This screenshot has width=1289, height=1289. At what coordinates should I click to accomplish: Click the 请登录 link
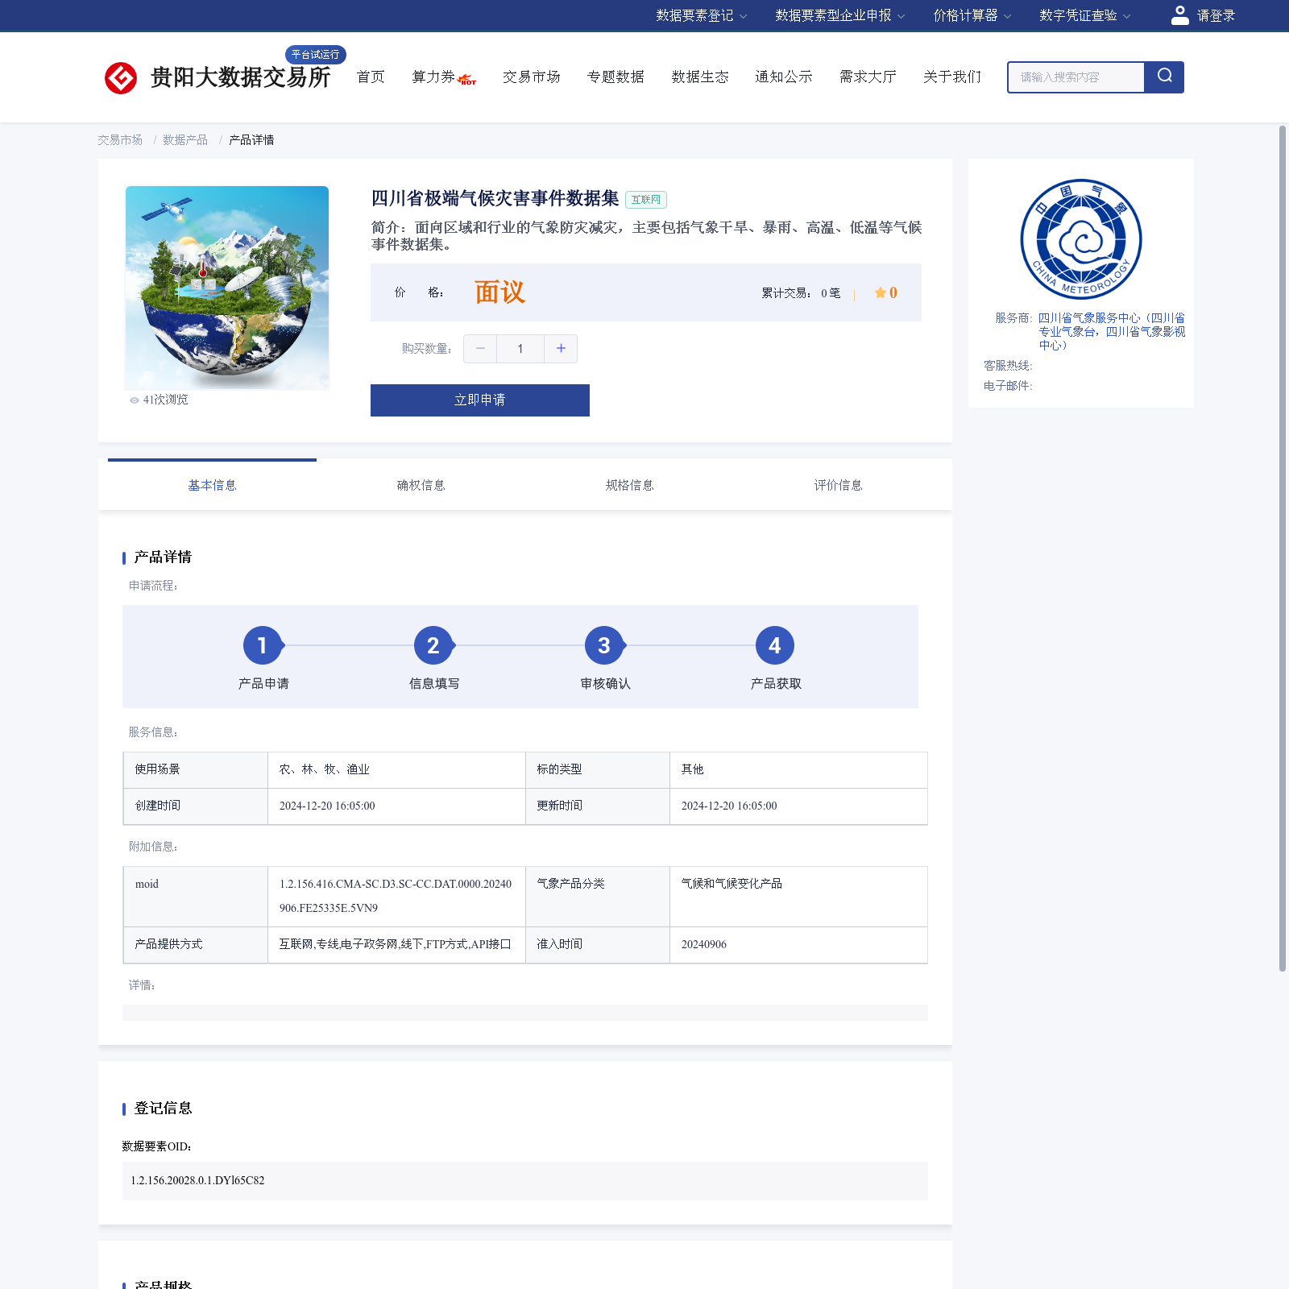click(x=1216, y=15)
